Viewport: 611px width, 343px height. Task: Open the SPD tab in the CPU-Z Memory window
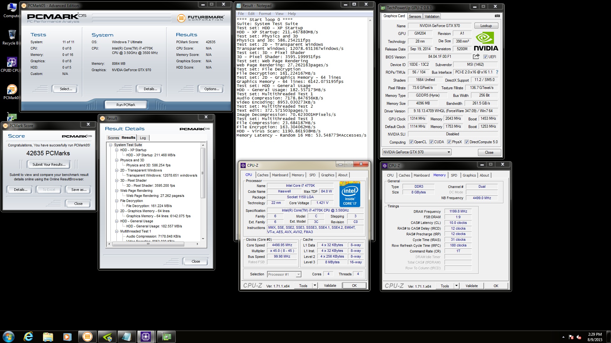(x=454, y=175)
